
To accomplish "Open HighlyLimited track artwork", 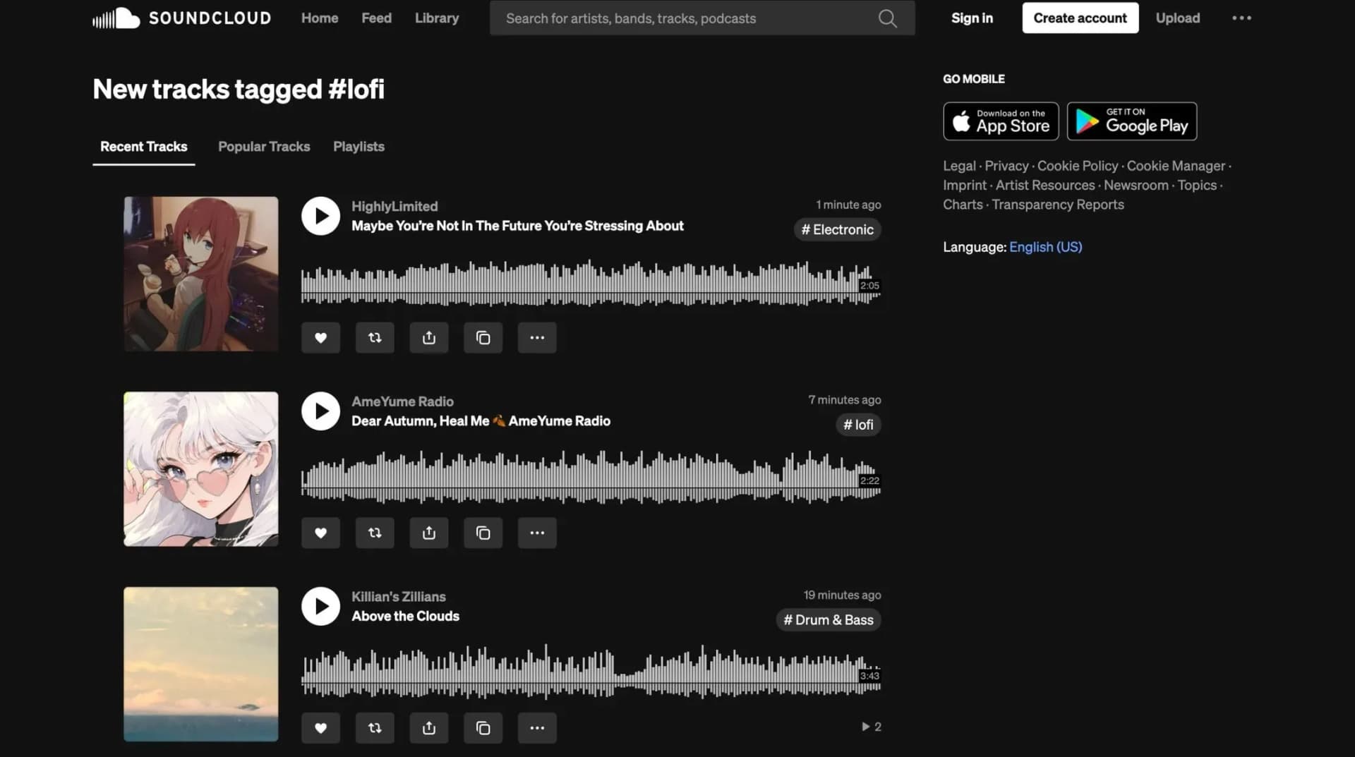I will 201,274.
